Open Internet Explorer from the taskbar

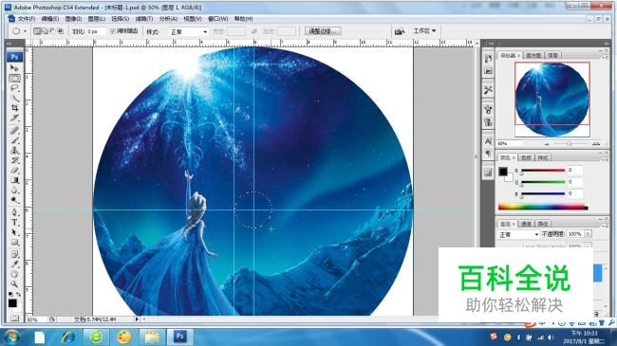point(68,337)
